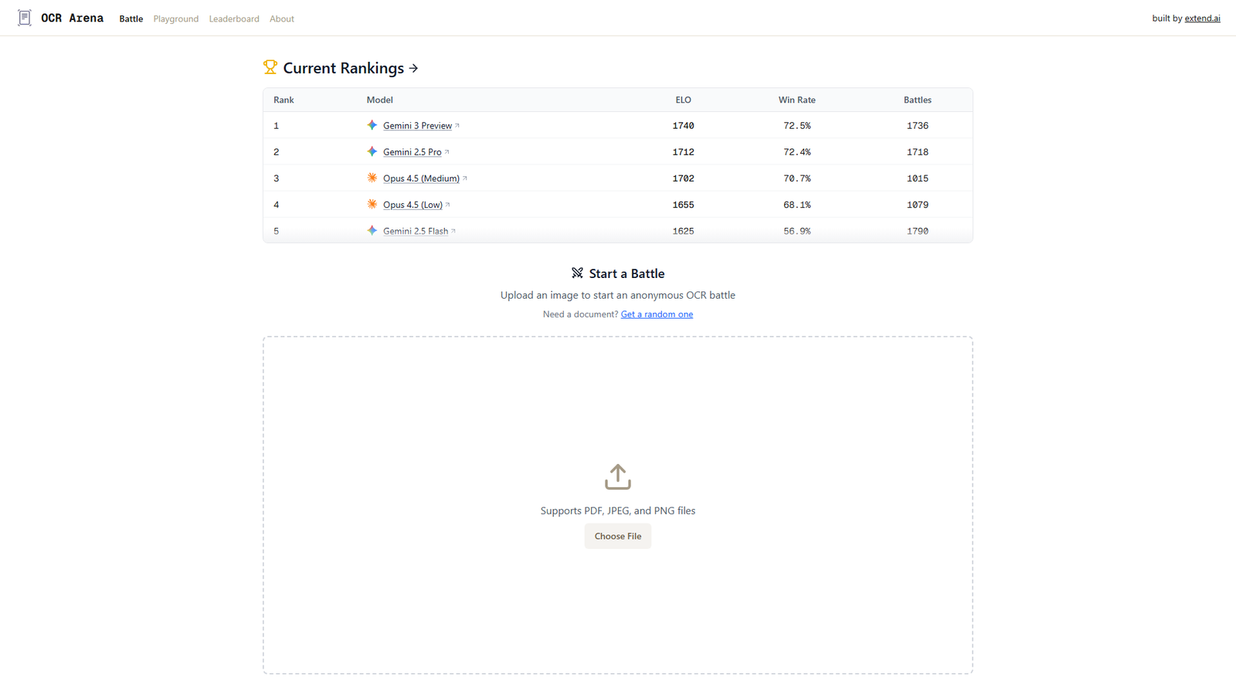1236x695 pixels.
Task: Click the trophy icon beside Current Rankings
Action: pyautogui.click(x=270, y=68)
